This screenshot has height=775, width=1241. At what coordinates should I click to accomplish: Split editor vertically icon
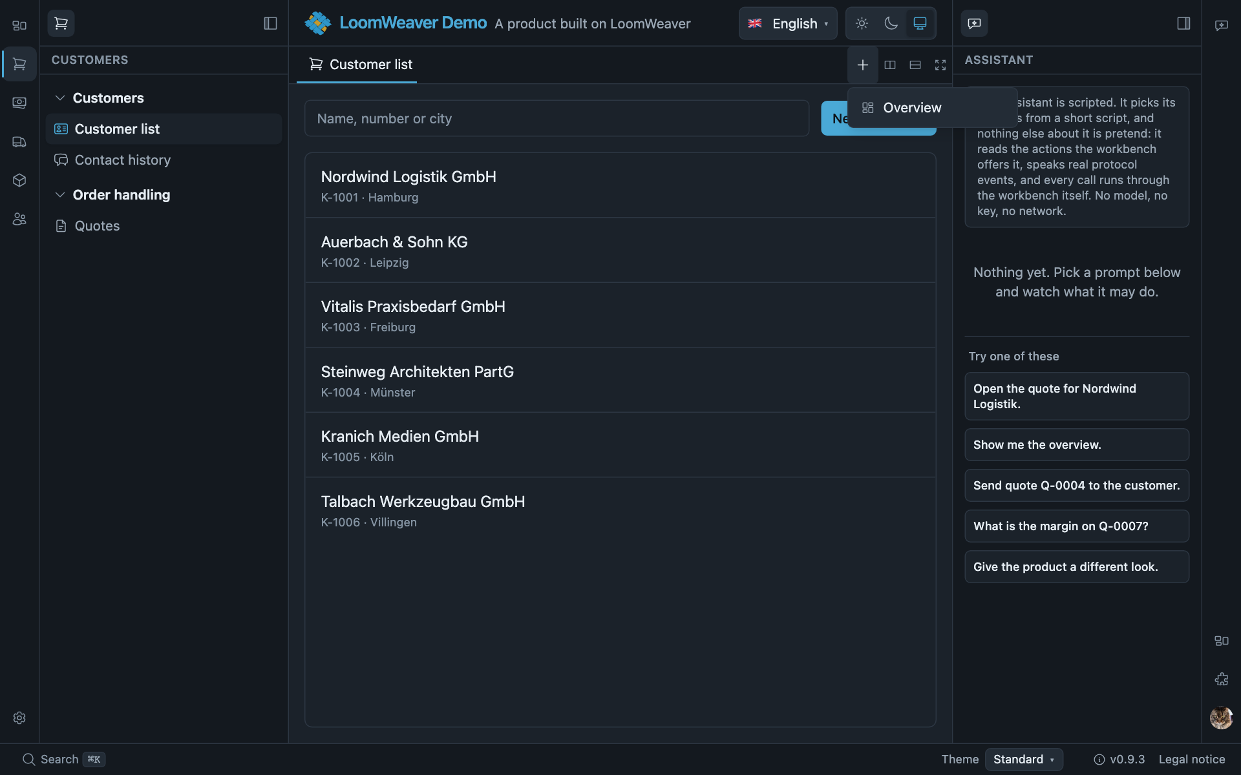pos(890,65)
